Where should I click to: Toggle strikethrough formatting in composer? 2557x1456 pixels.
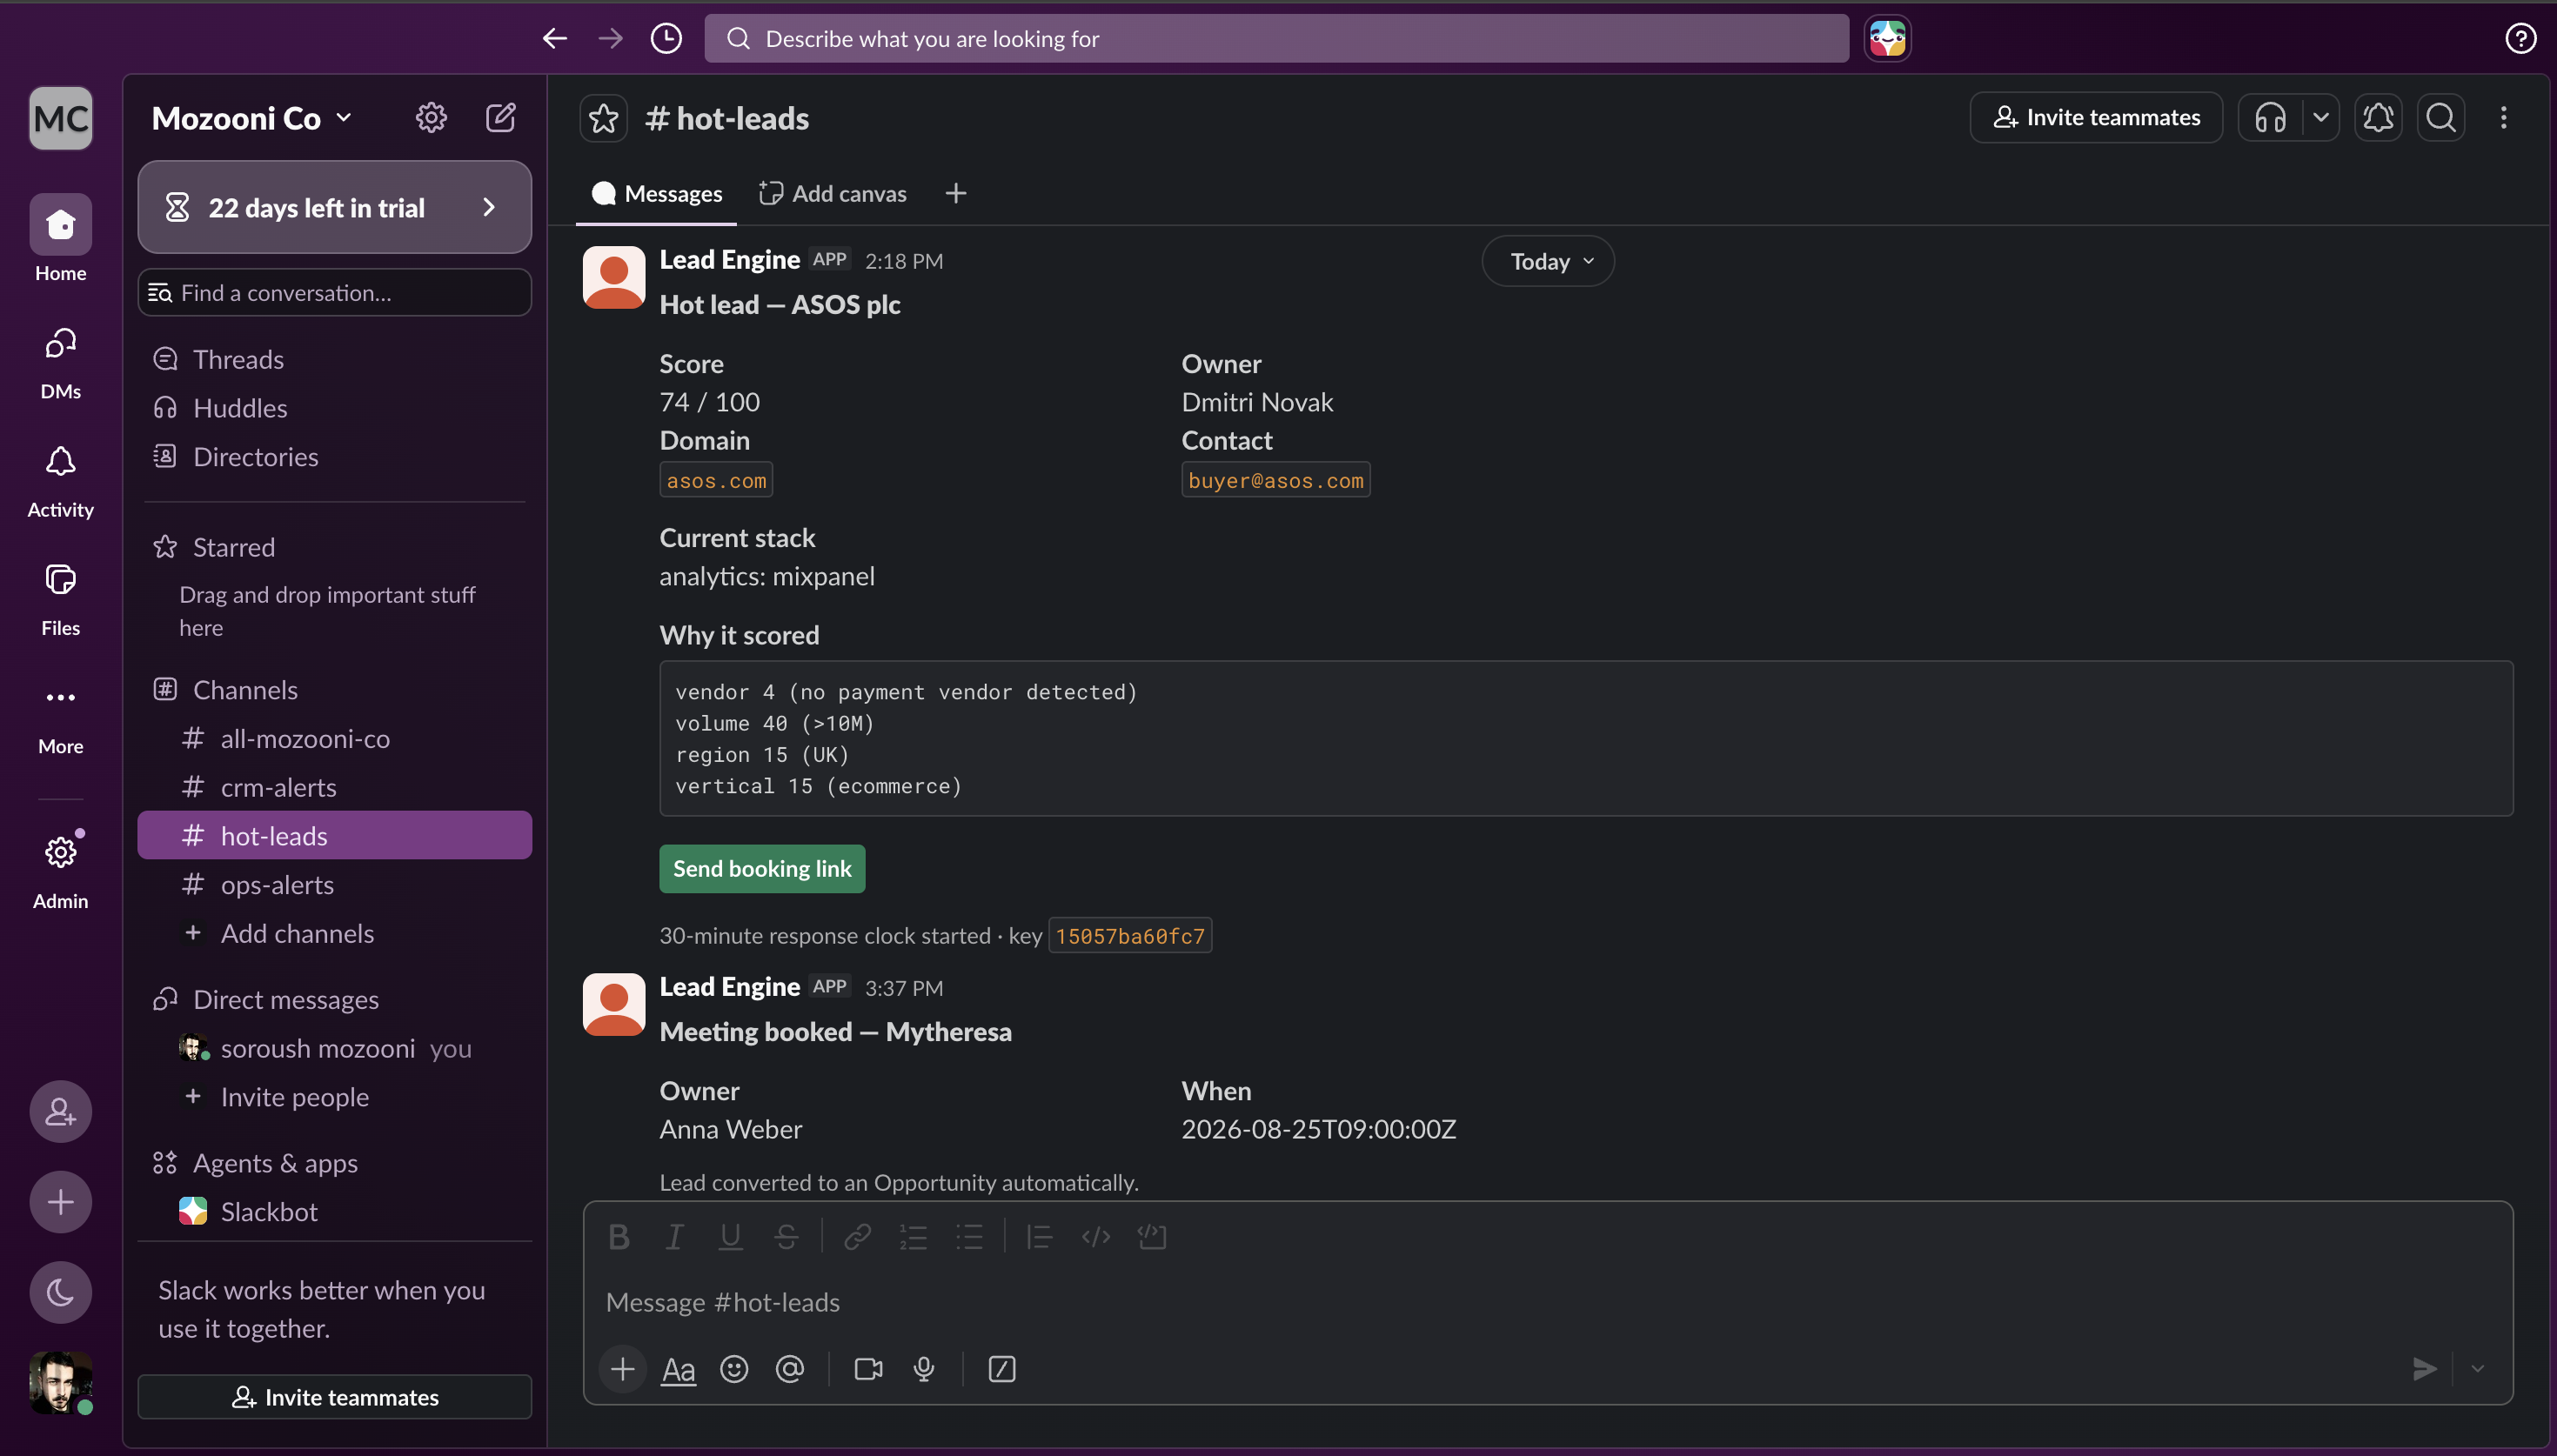coord(786,1237)
